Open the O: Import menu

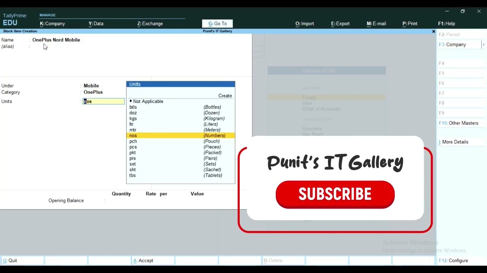(x=305, y=24)
